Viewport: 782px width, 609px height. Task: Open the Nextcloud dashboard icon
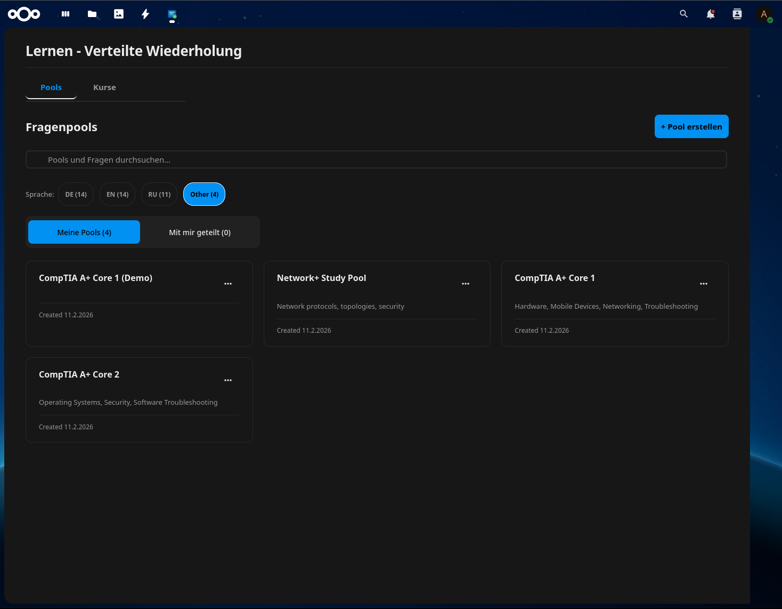[65, 14]
